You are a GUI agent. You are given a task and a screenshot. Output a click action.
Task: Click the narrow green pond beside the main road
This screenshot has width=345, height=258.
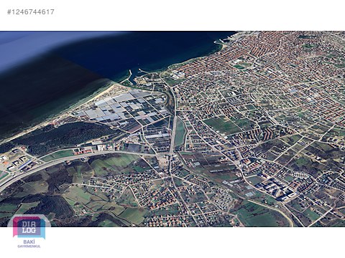pos(180,133)
